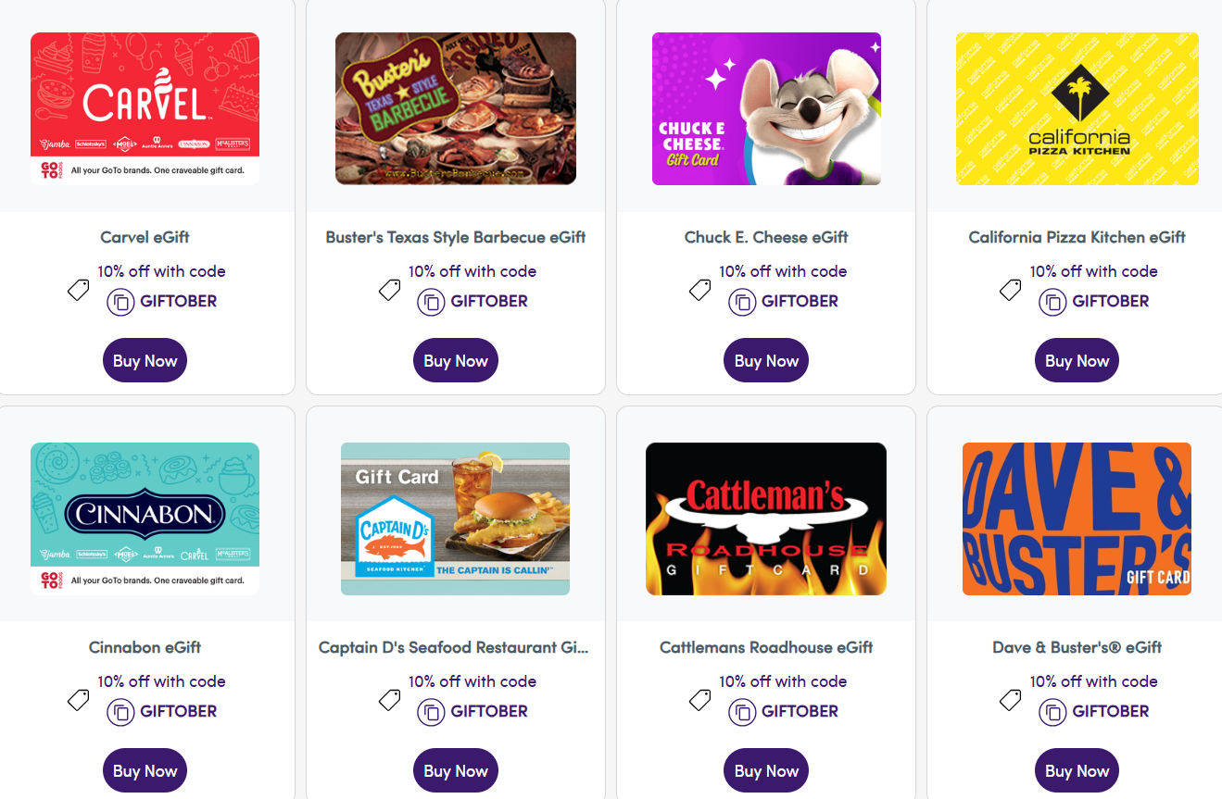Copy California Pizza Kitchen's GIFTOBER code
Image resolution: width=1222 pixels, height=799 pixels.
pyautogui.click(x=1052, y=302)
